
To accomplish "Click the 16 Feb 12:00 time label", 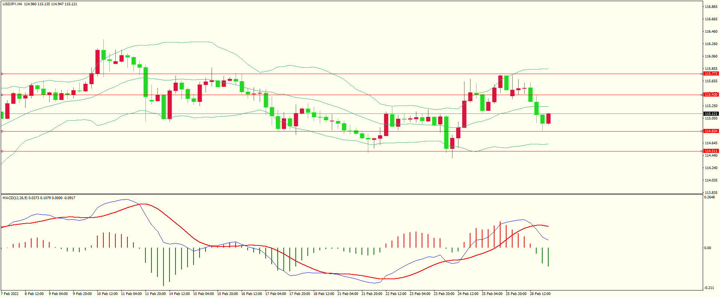I will tap(251, 294).
